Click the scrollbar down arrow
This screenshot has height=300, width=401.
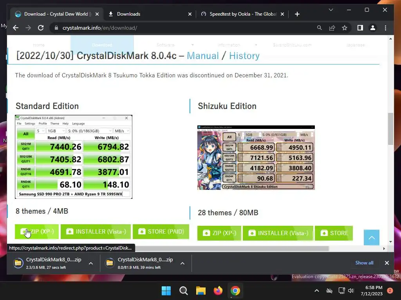390,241
